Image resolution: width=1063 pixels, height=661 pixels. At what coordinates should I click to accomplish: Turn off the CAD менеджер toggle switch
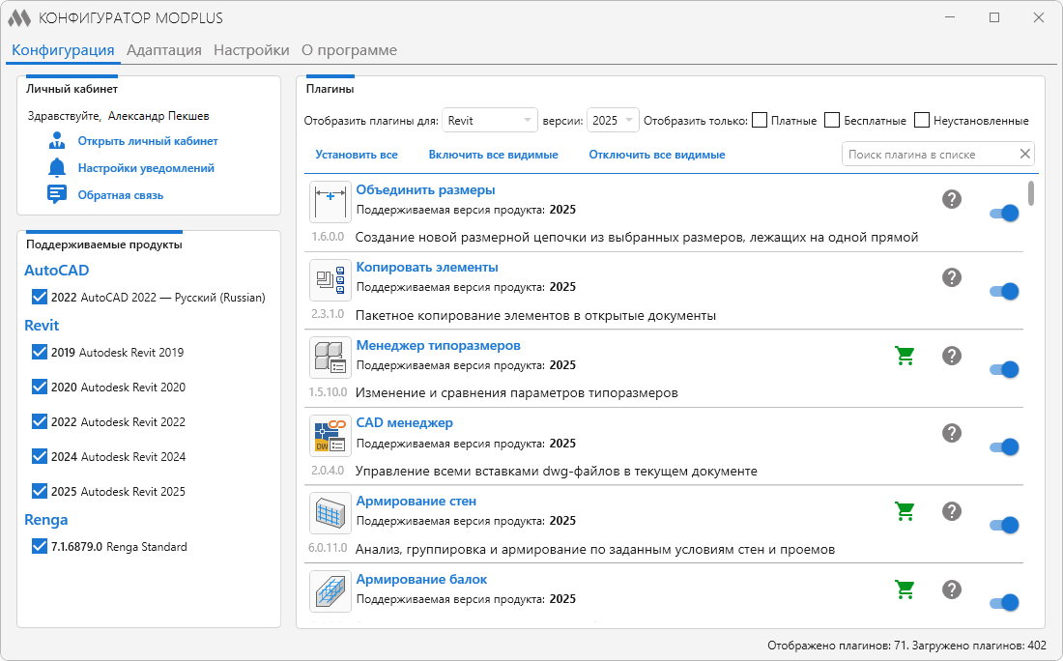1004,447
